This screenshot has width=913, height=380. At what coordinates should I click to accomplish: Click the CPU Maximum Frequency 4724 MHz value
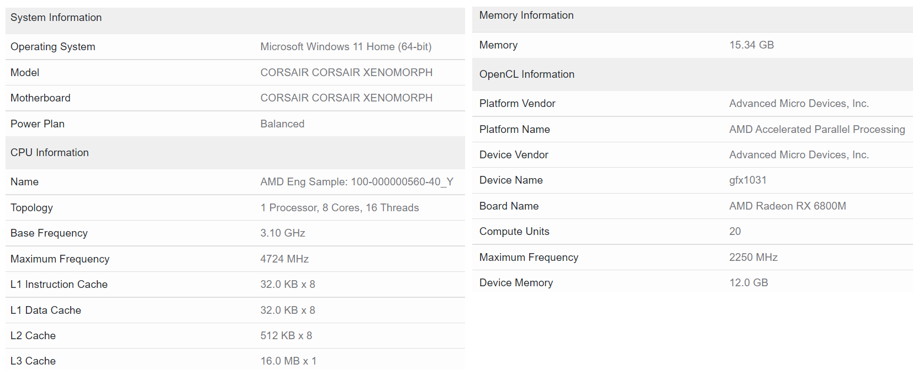(284, 259)
